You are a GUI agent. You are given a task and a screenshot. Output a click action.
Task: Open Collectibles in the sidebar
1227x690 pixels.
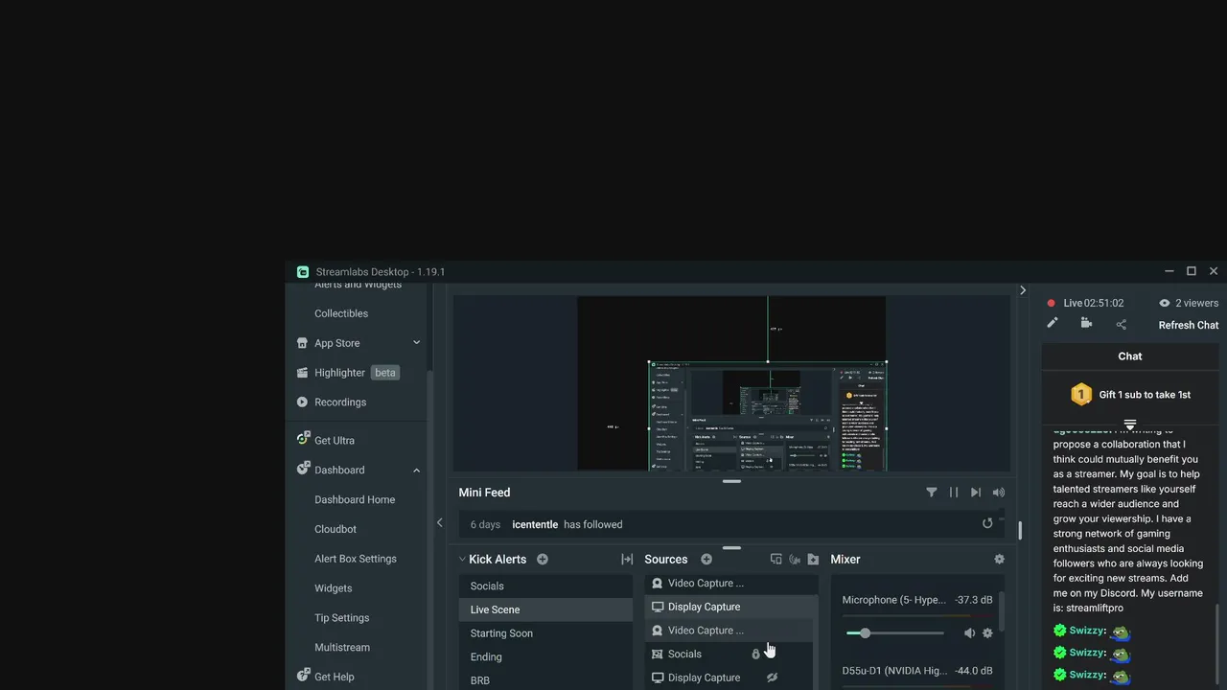click(x=341, y=313)
